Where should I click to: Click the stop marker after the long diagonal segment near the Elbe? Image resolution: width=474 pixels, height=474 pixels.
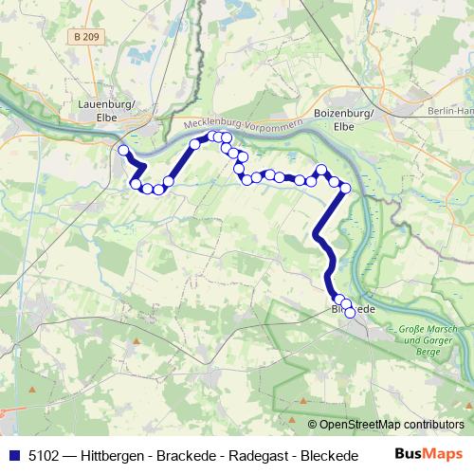[195, 144]
